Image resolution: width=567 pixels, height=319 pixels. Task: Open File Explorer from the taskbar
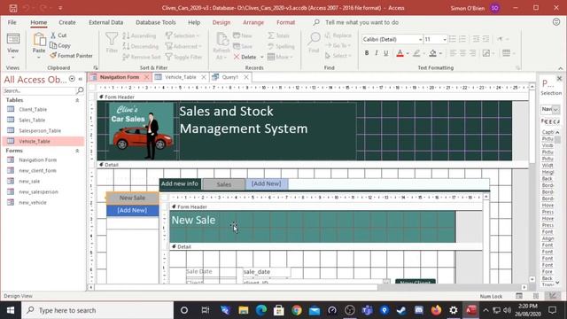244,310
